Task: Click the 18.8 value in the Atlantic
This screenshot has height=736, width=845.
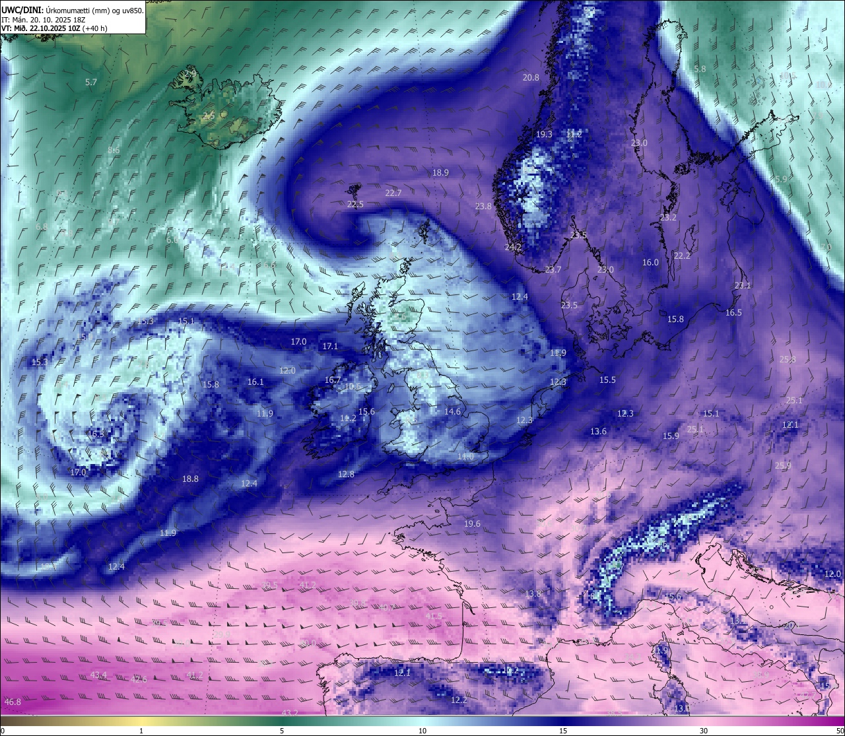Action: pyautogui.click(x=190, y=479)
